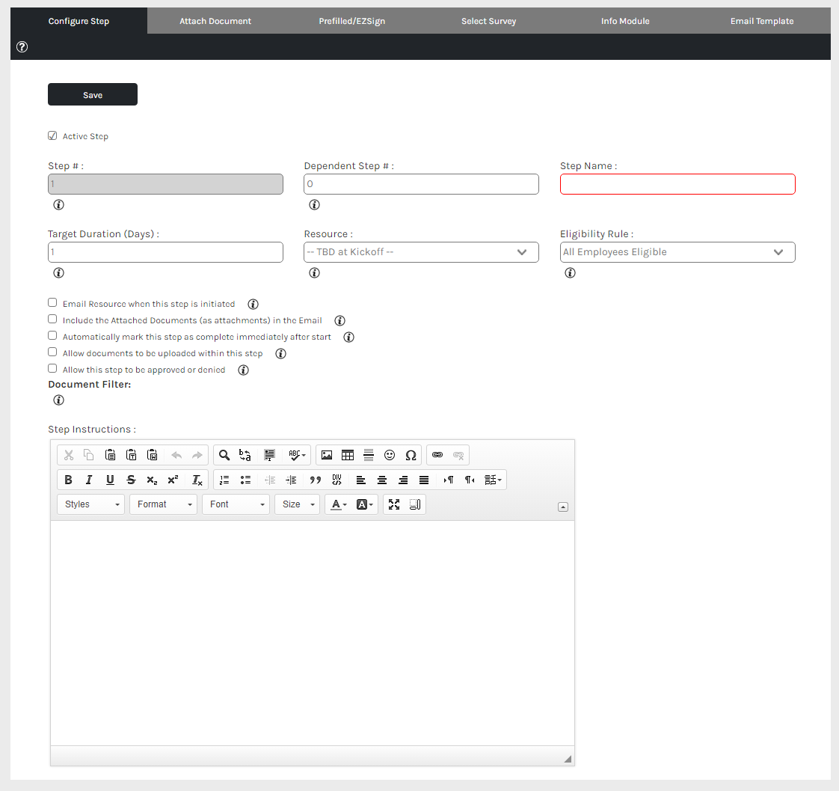
Task: Open the Set language dropdown
Action: [493, 480]
